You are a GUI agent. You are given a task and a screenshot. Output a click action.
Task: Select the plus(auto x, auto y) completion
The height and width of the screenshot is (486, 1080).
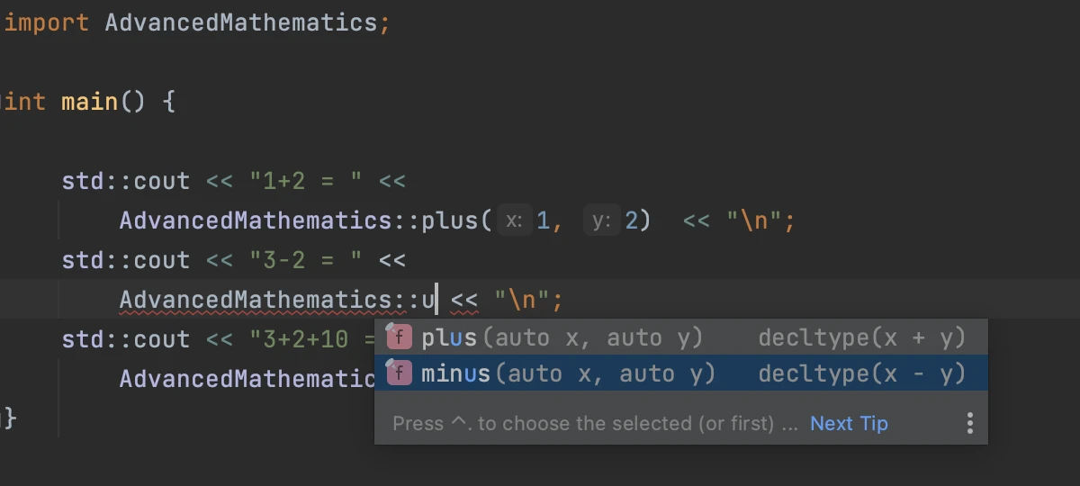click(681, 337)
